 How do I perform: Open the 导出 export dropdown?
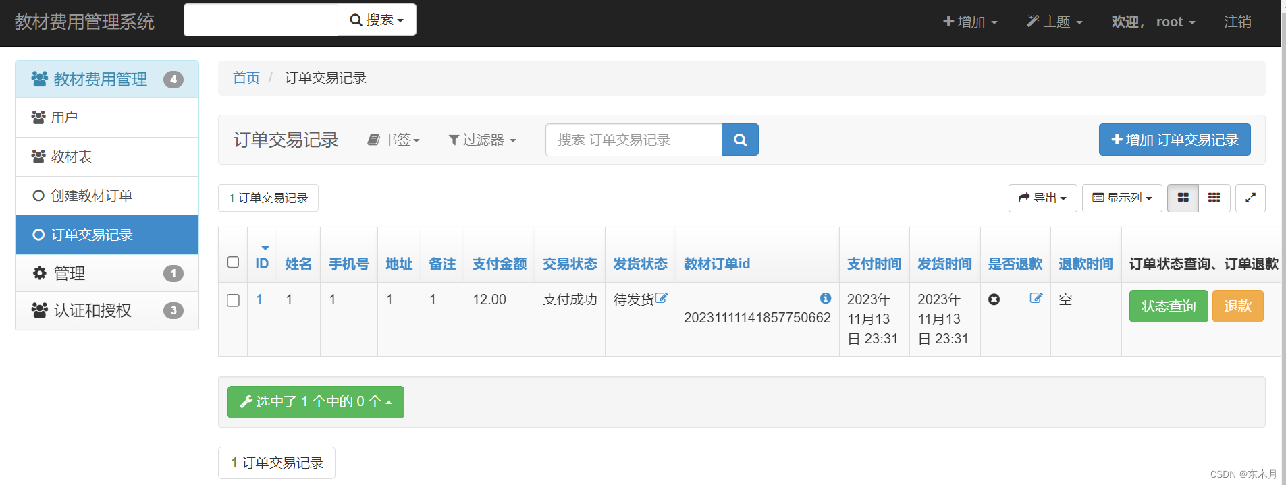click(x=1042, y=198)
